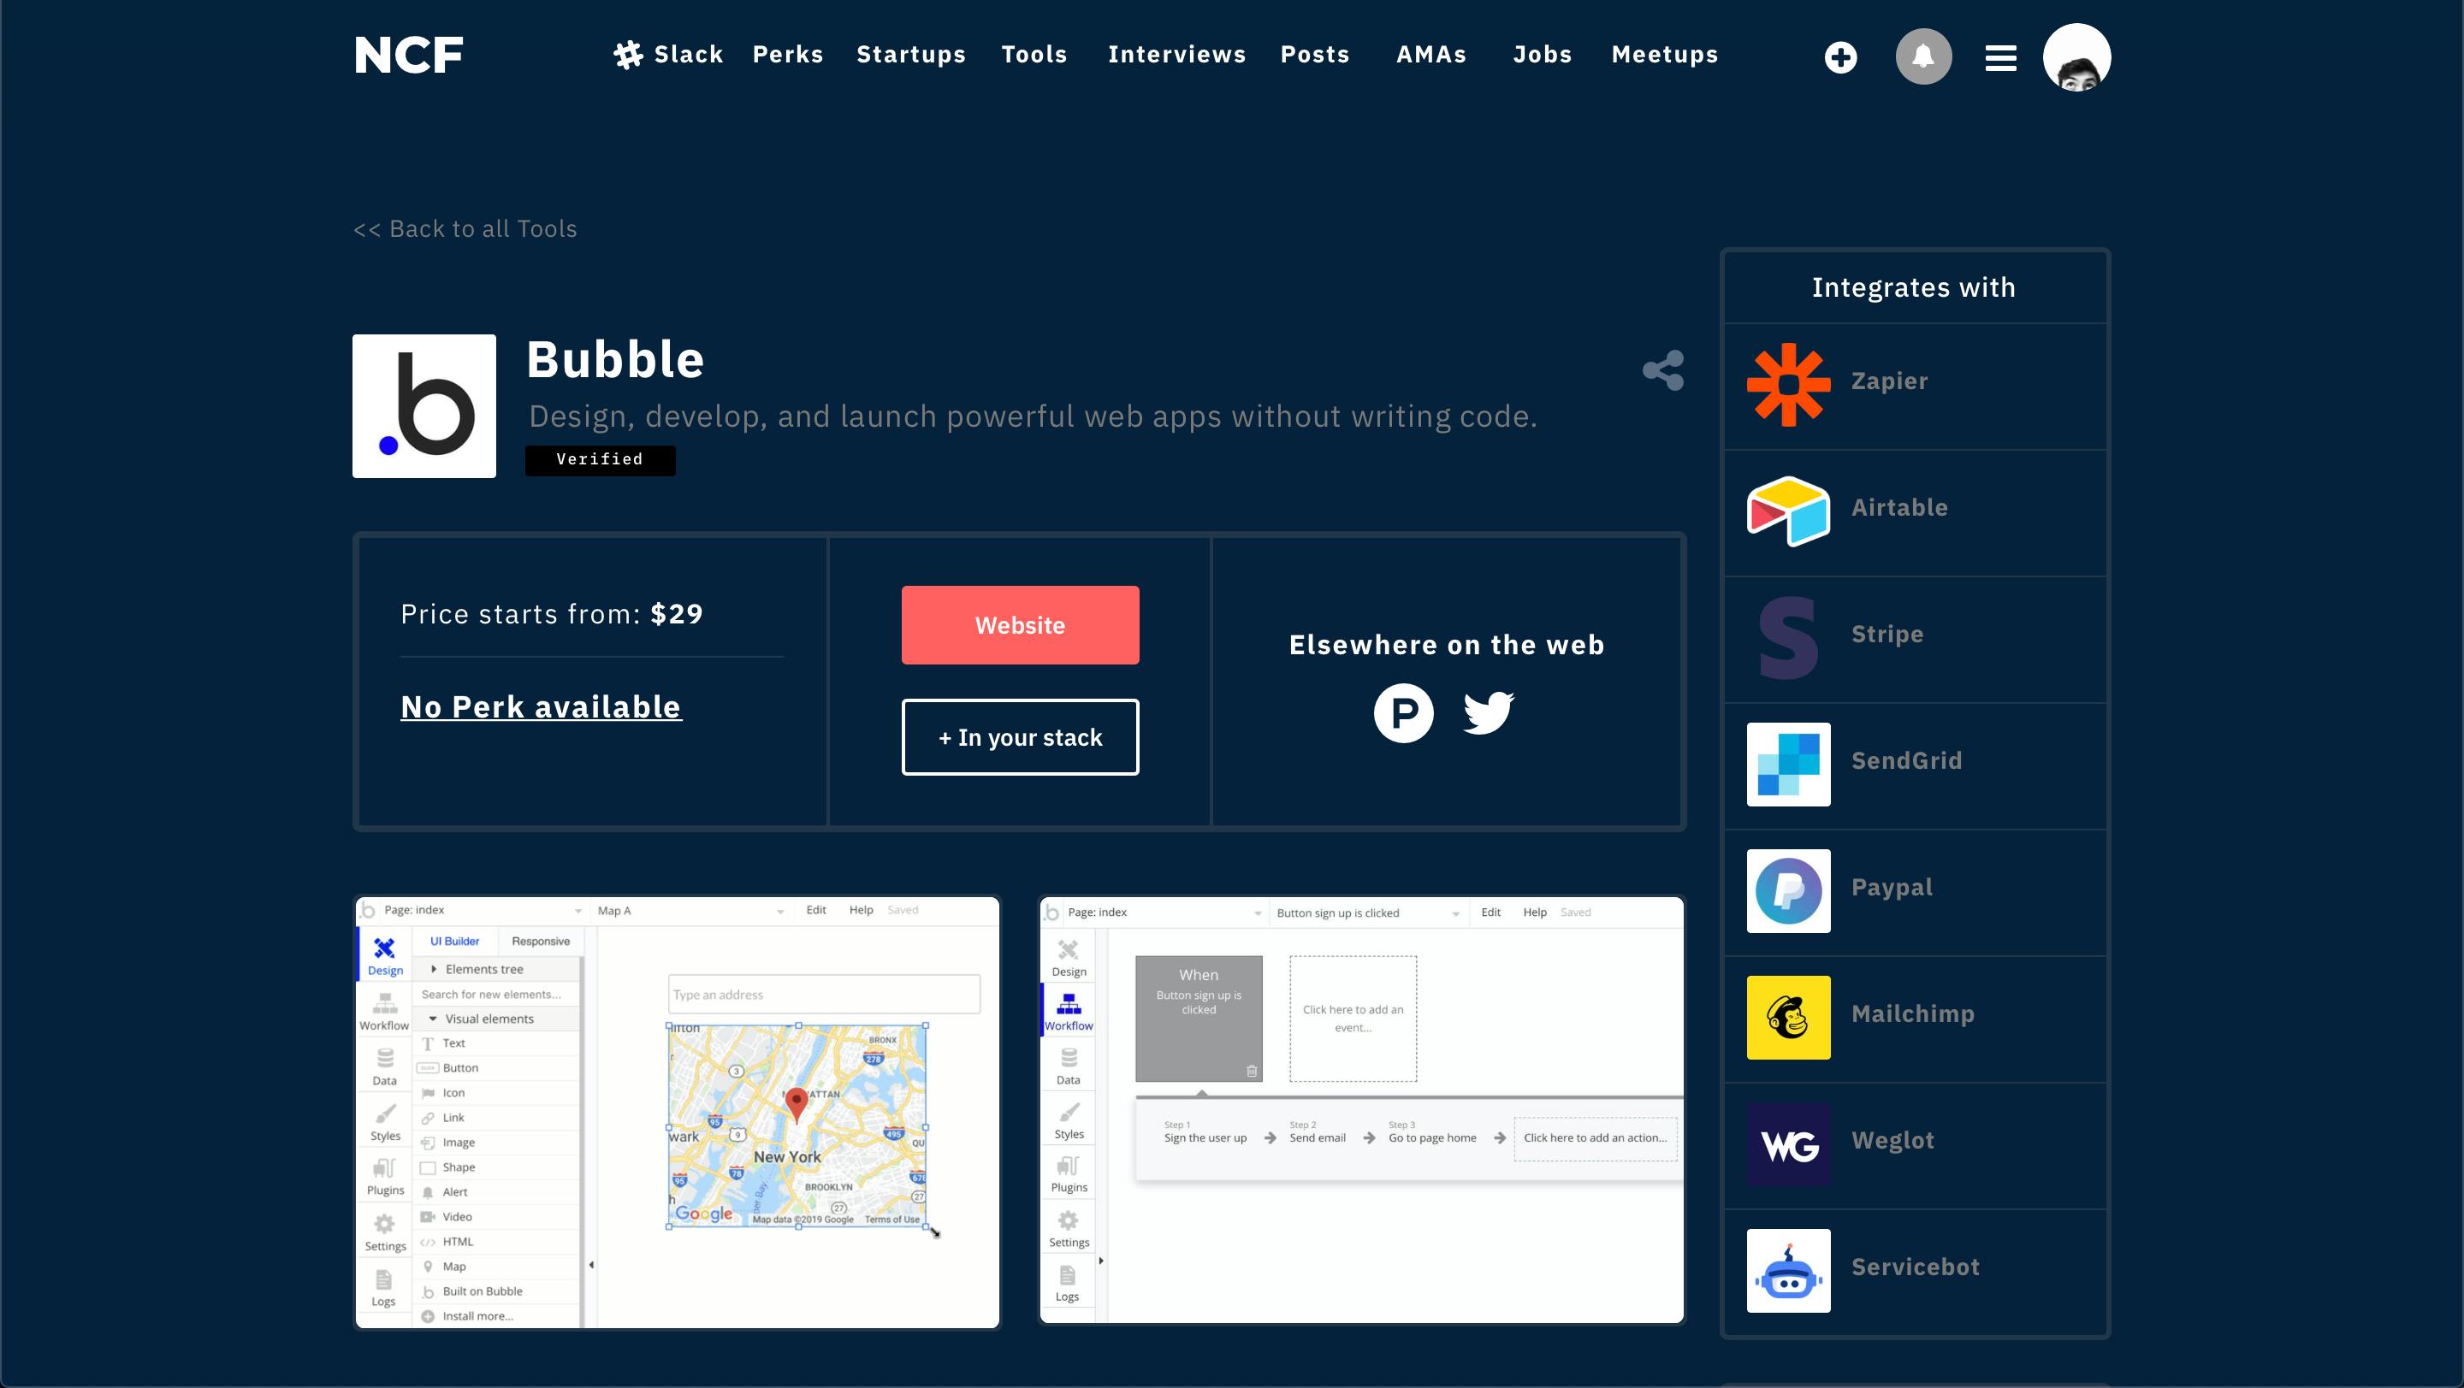The width and height of the screenshot is (2464, 1388).
Task: Click the Bubble tagline description text
Action: (x=1033, y=416)
